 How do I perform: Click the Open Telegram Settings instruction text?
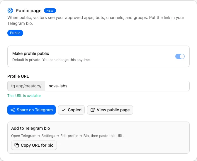tap(68, 136)
